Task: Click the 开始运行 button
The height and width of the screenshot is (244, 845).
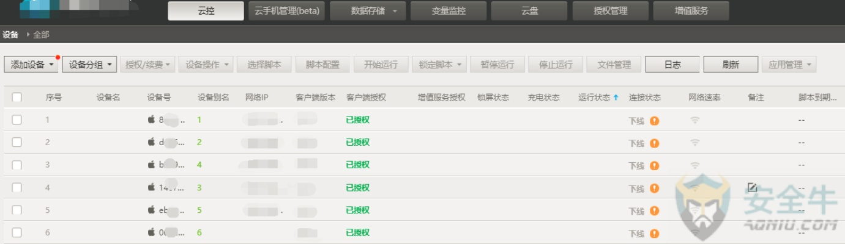Action: pyautogui.click(x=381, y=65)
